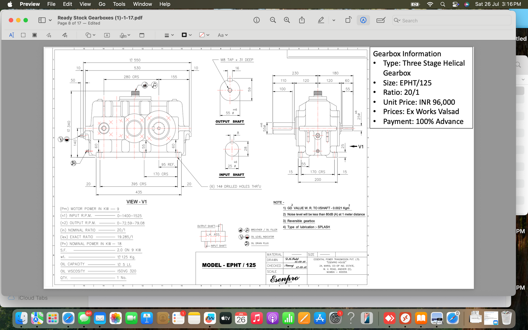Open the Form Filling toolbar
This screenshot has height=330, width=528.
pyautogui.click(x=381, y=20)
